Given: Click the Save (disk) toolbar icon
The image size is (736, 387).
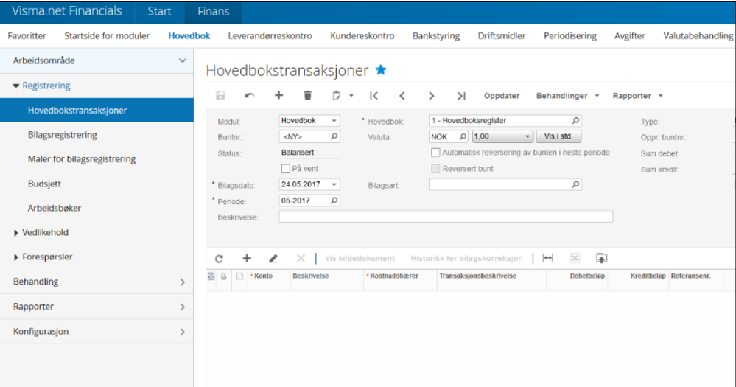Looking at the screenshot, I should click(220, 95).
